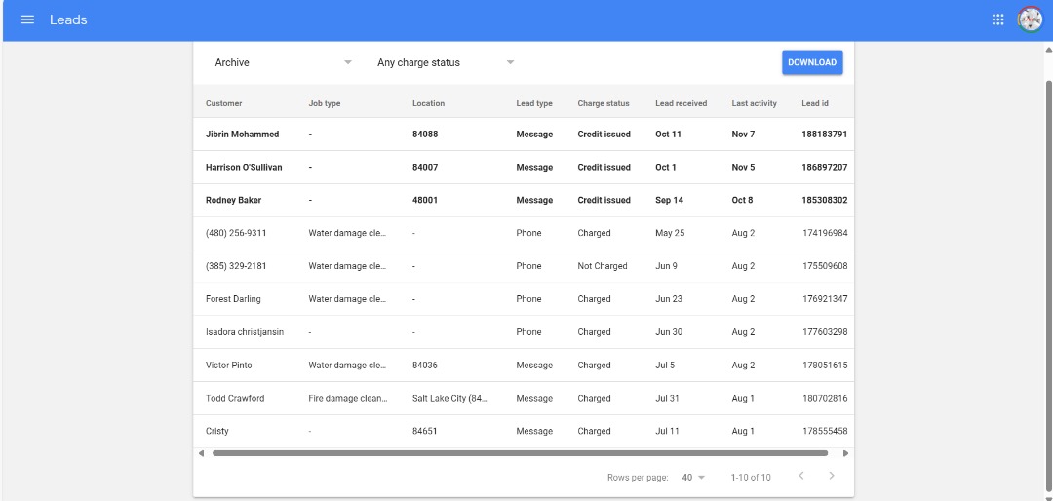Go to previous page of leads
The image size is (1053, 501).
800,476
